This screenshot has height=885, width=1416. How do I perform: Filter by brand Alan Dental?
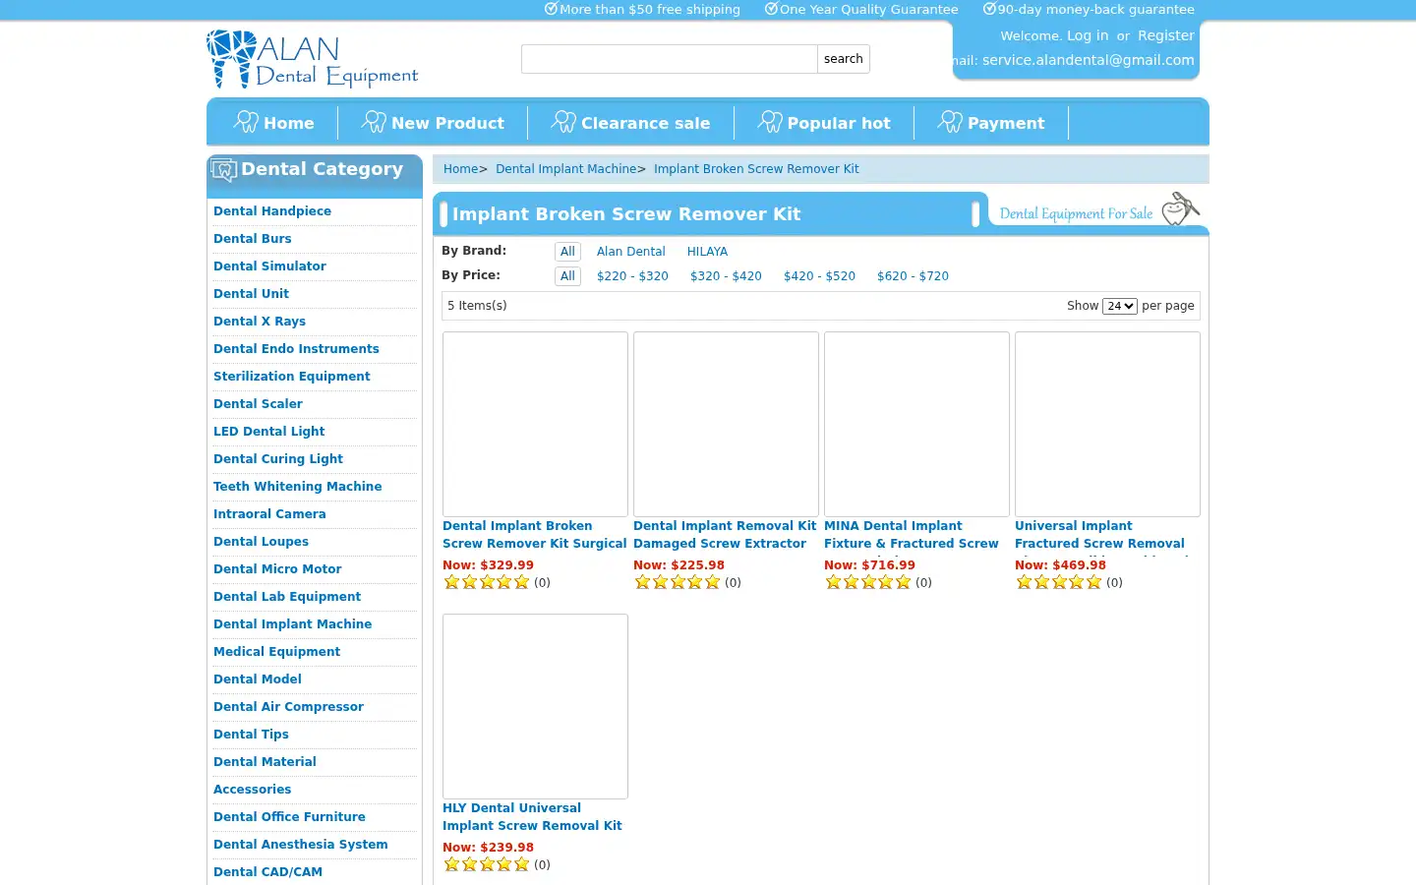point(631,252)
